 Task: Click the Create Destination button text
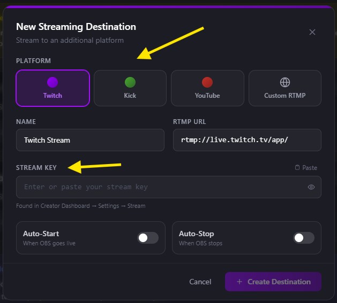[x=279, y=282]
